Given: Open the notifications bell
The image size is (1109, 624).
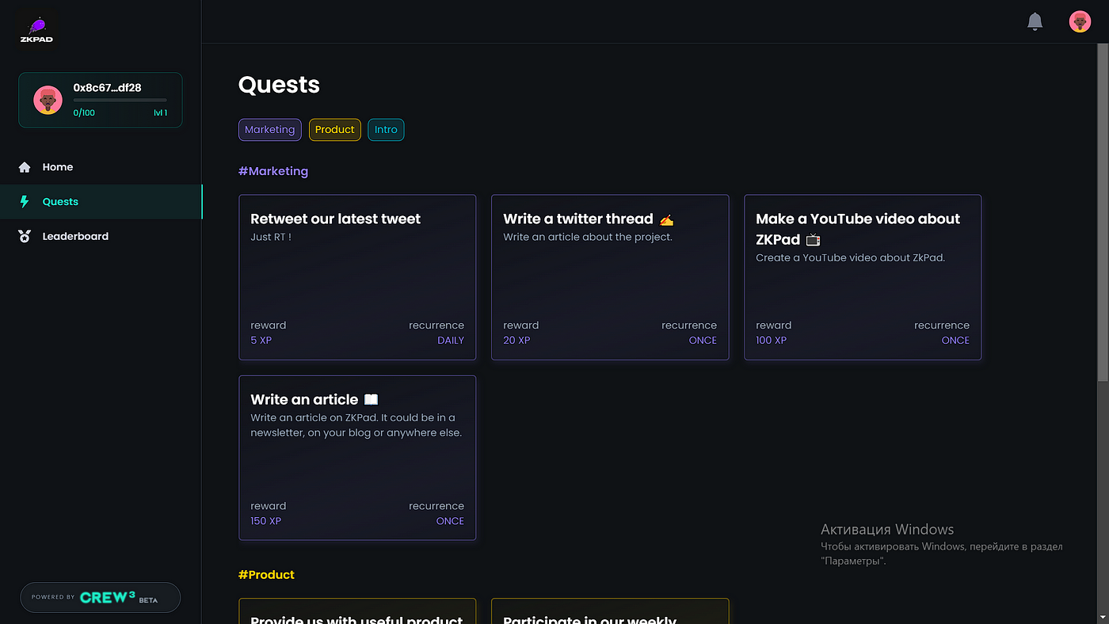Looking at the screenshot, I should click(x=1035, y=21).
